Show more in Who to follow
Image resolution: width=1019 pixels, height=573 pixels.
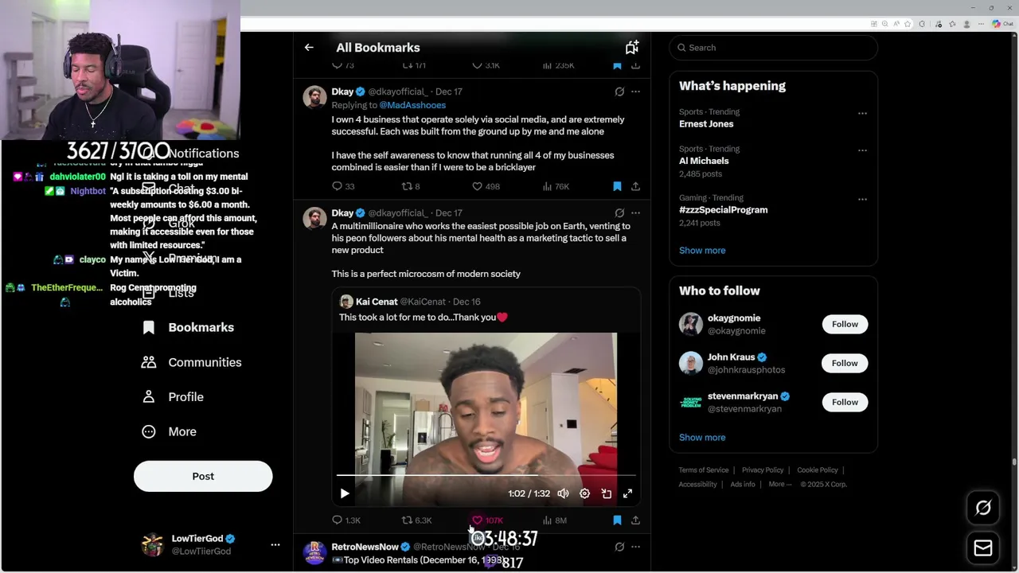[702, 438]
